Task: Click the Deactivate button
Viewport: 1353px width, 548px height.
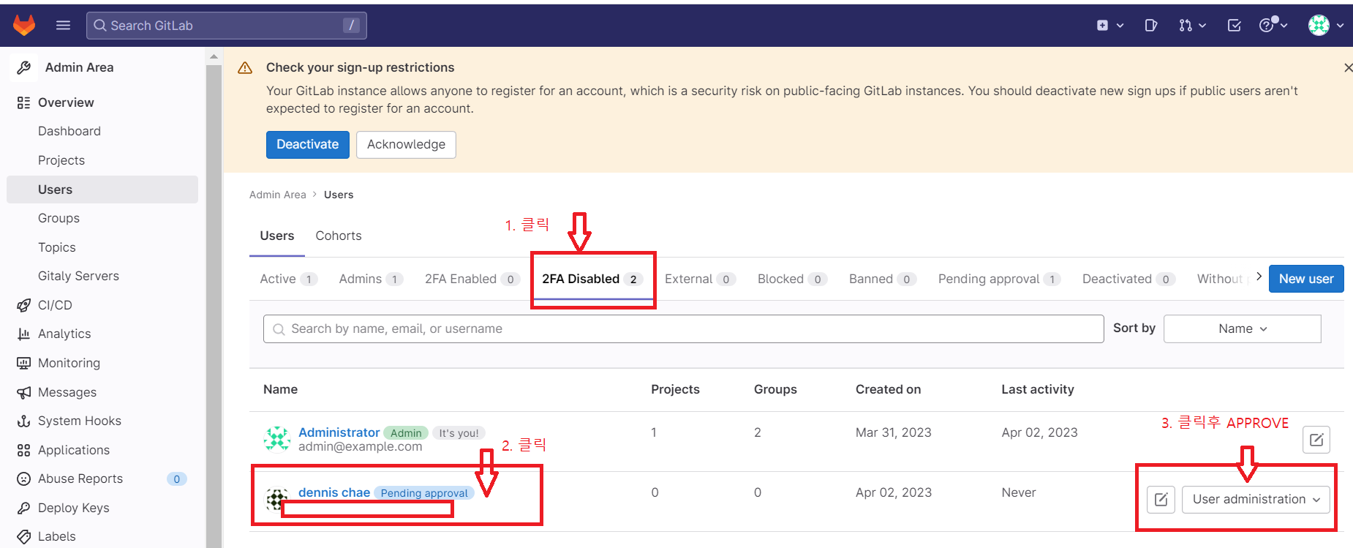Action: [307, 144]
